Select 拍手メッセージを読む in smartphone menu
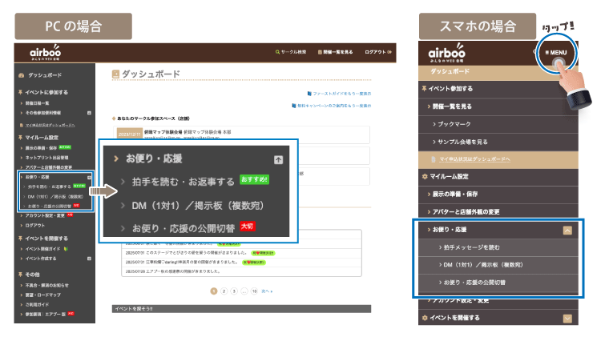The height and width of the screenshot is (337, 601). [x=477, y=247]
